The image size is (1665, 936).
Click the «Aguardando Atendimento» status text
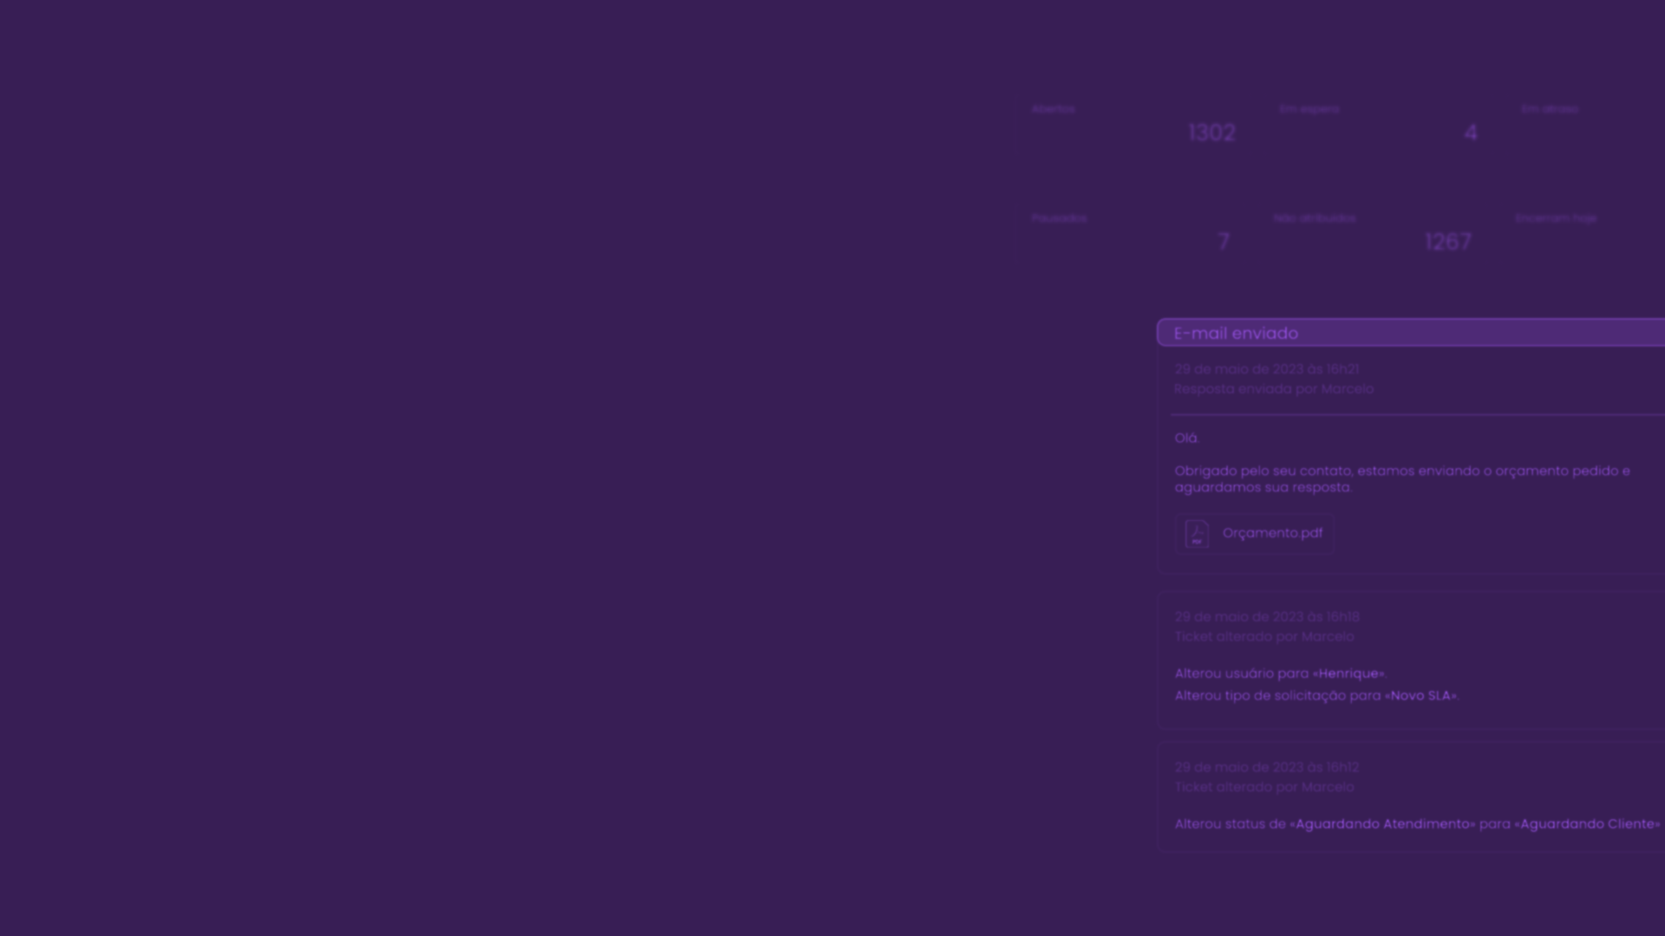click(1382, 824)
